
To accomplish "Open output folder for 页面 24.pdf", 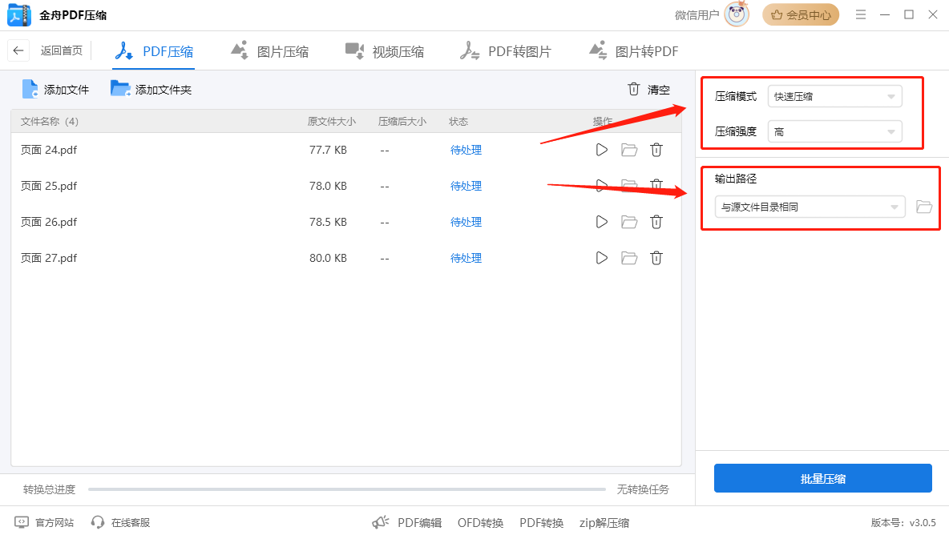I will (x=629, y=150).
